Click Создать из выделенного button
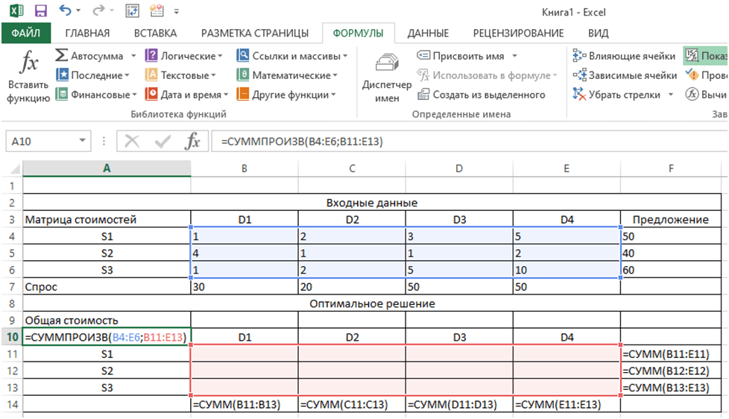The width and height of the screenshot is (729, 419). pyautogui.click(x=482, y=95)
